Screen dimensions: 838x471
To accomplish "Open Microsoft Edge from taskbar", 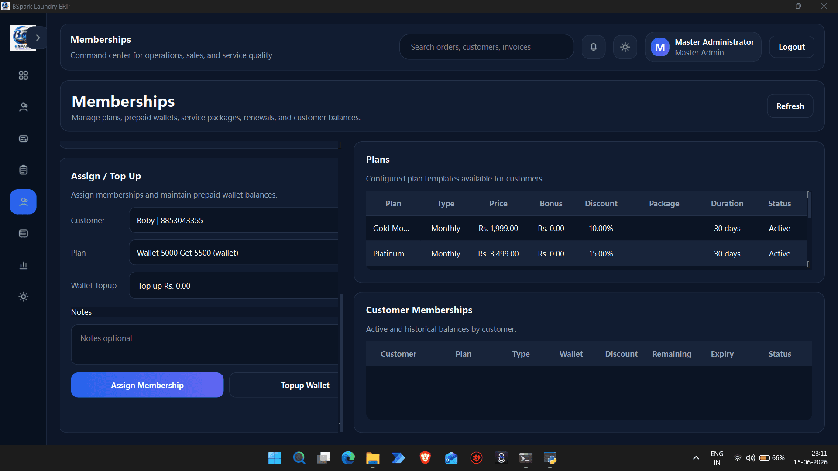I will click(x=348, y=458).
